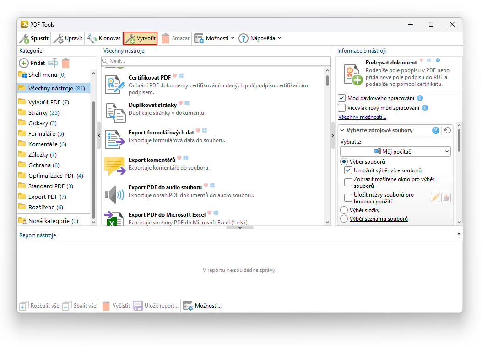Select the Výběr seznamu souborů radio button
The width and height of the screenshot is (482, 346).
click(344, 218)
